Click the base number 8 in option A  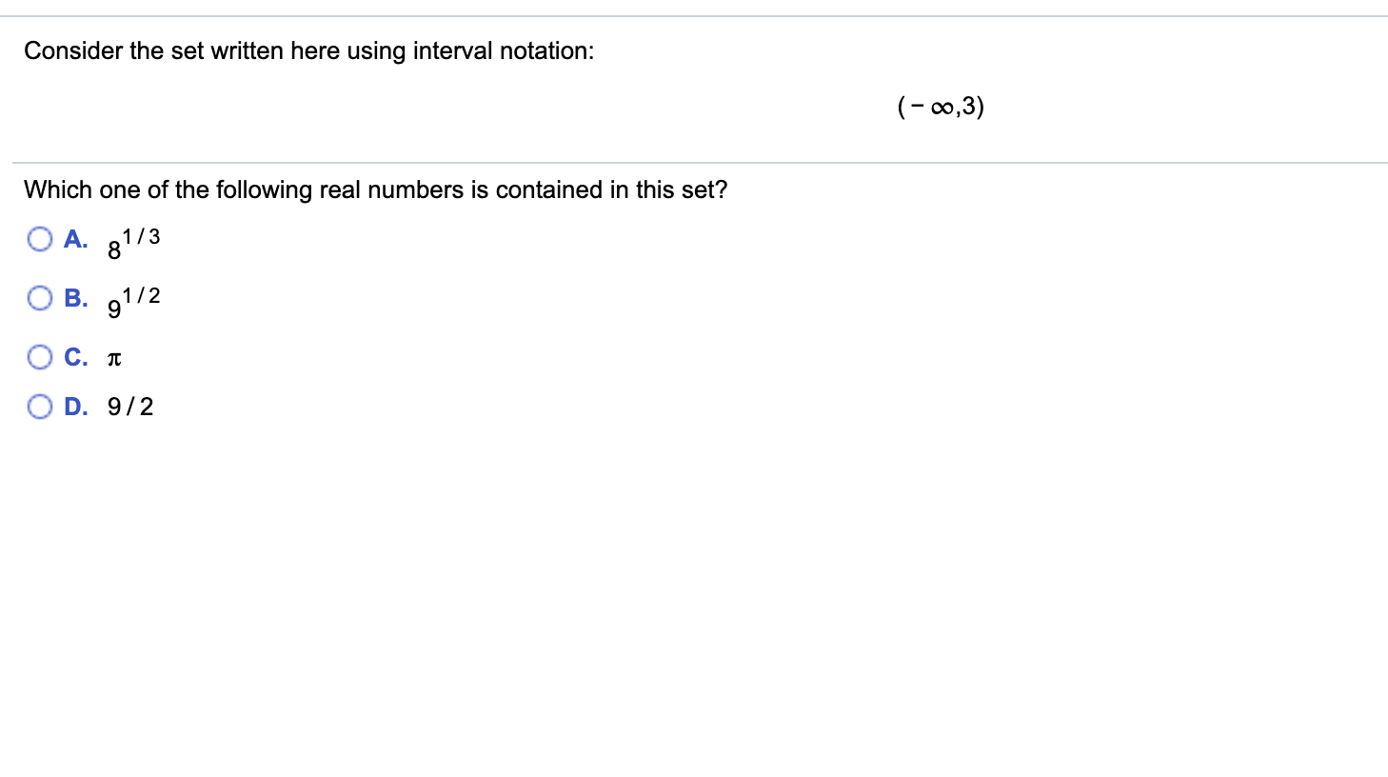pyautogui.click(x=114, y=250)
